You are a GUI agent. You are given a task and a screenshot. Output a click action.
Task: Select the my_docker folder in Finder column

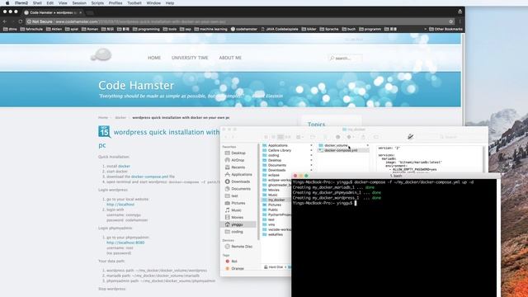coord(276,200)
